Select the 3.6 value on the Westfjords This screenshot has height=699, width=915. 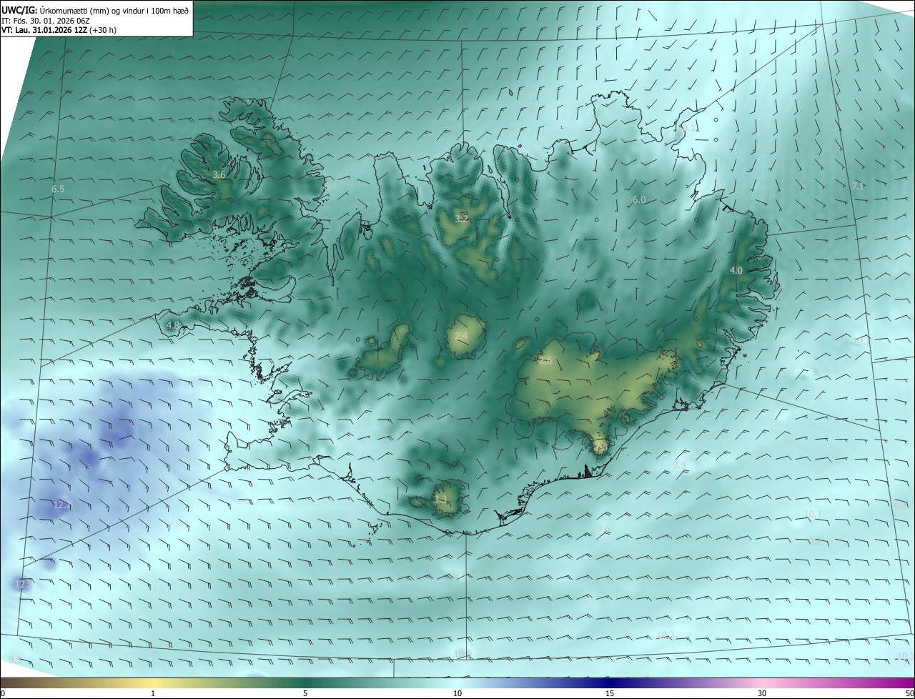(219, 174)
